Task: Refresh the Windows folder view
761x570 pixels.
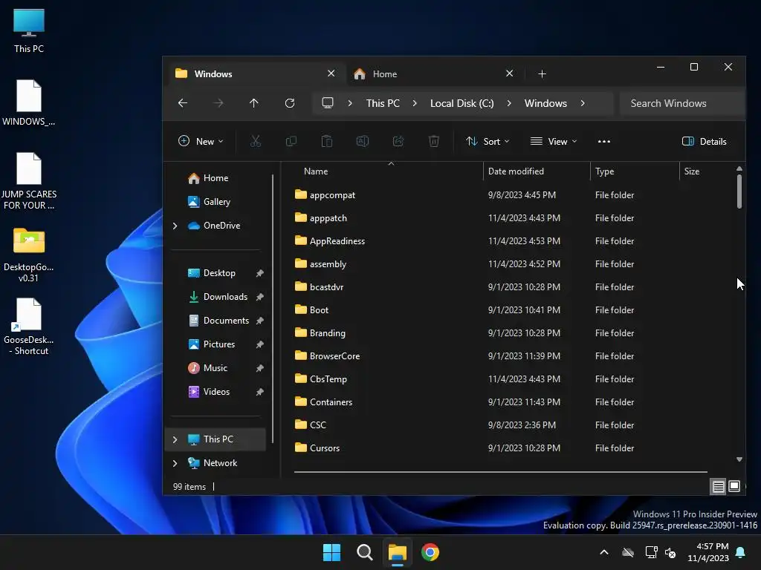Action: click(x=290, y=102)
